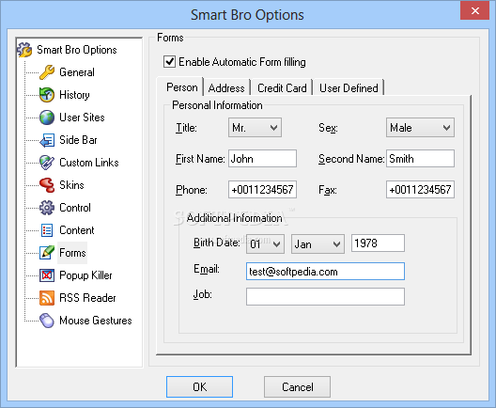Click the Custom Links icon
The image size is (496, 408).
[x=47, y=163]
